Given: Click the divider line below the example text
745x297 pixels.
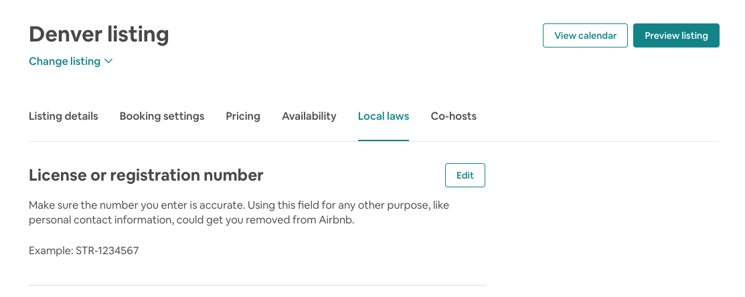Looking at the screenshot, I should tap(257, 286).
